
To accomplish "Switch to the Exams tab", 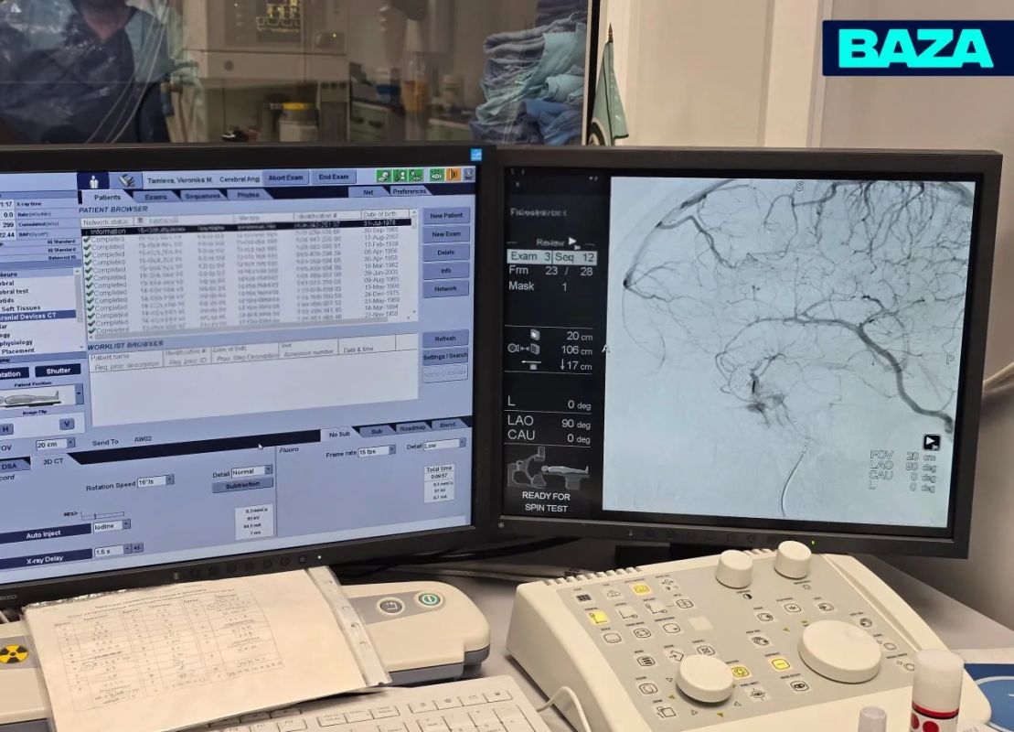I will 155,197.
